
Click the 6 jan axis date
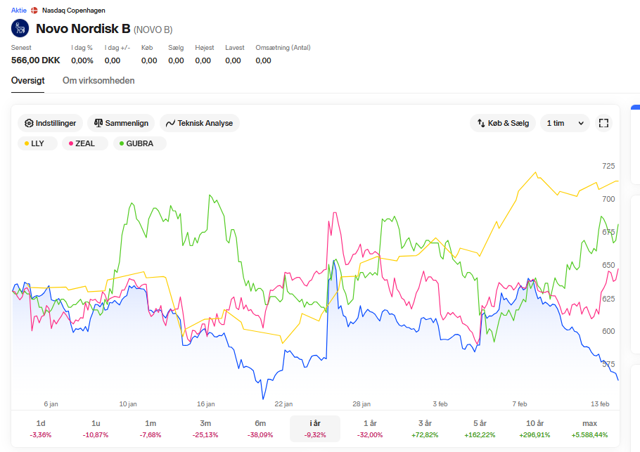(x=51, y=404)
